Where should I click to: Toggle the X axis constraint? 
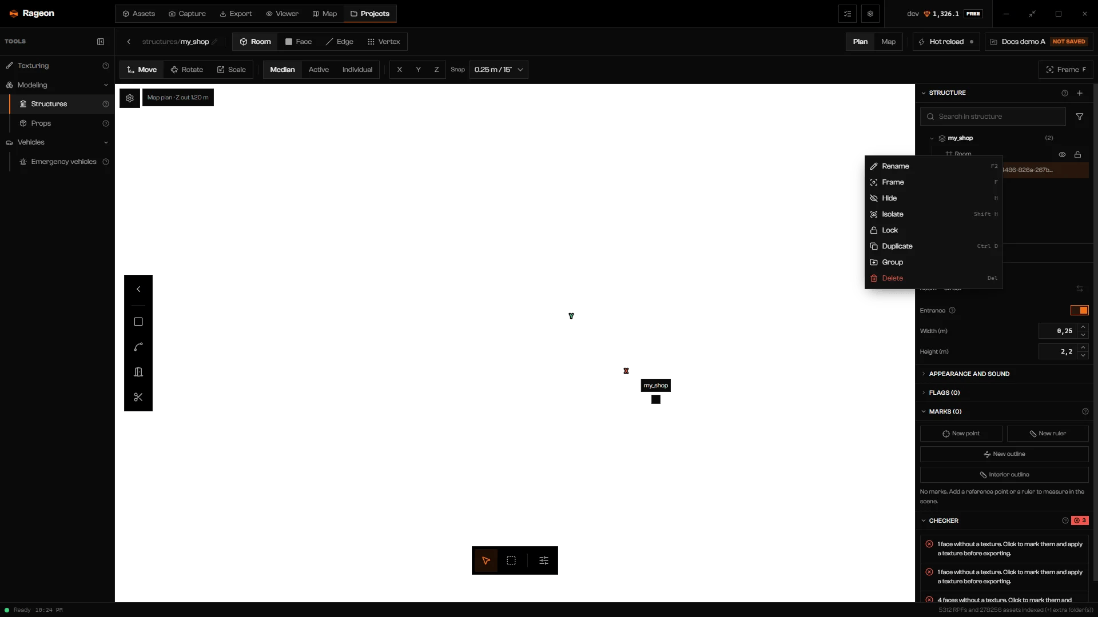click(399, 70)
